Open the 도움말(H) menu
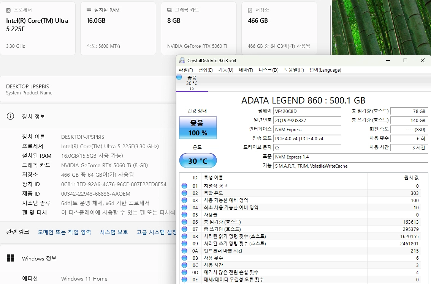The width and height of the screenshot is (431, 284). (x=294, y=70)
